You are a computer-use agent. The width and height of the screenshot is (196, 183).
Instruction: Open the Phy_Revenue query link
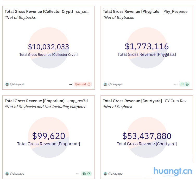coord(175,11)
